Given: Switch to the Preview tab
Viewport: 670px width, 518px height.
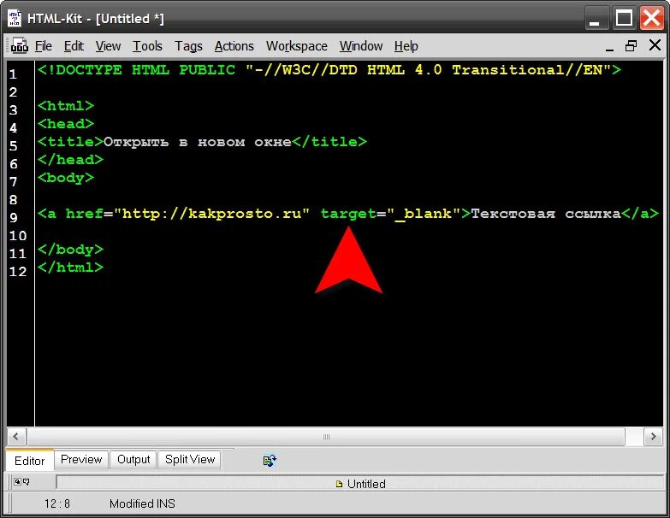Looking at the screenshot, I should point(81,460).
